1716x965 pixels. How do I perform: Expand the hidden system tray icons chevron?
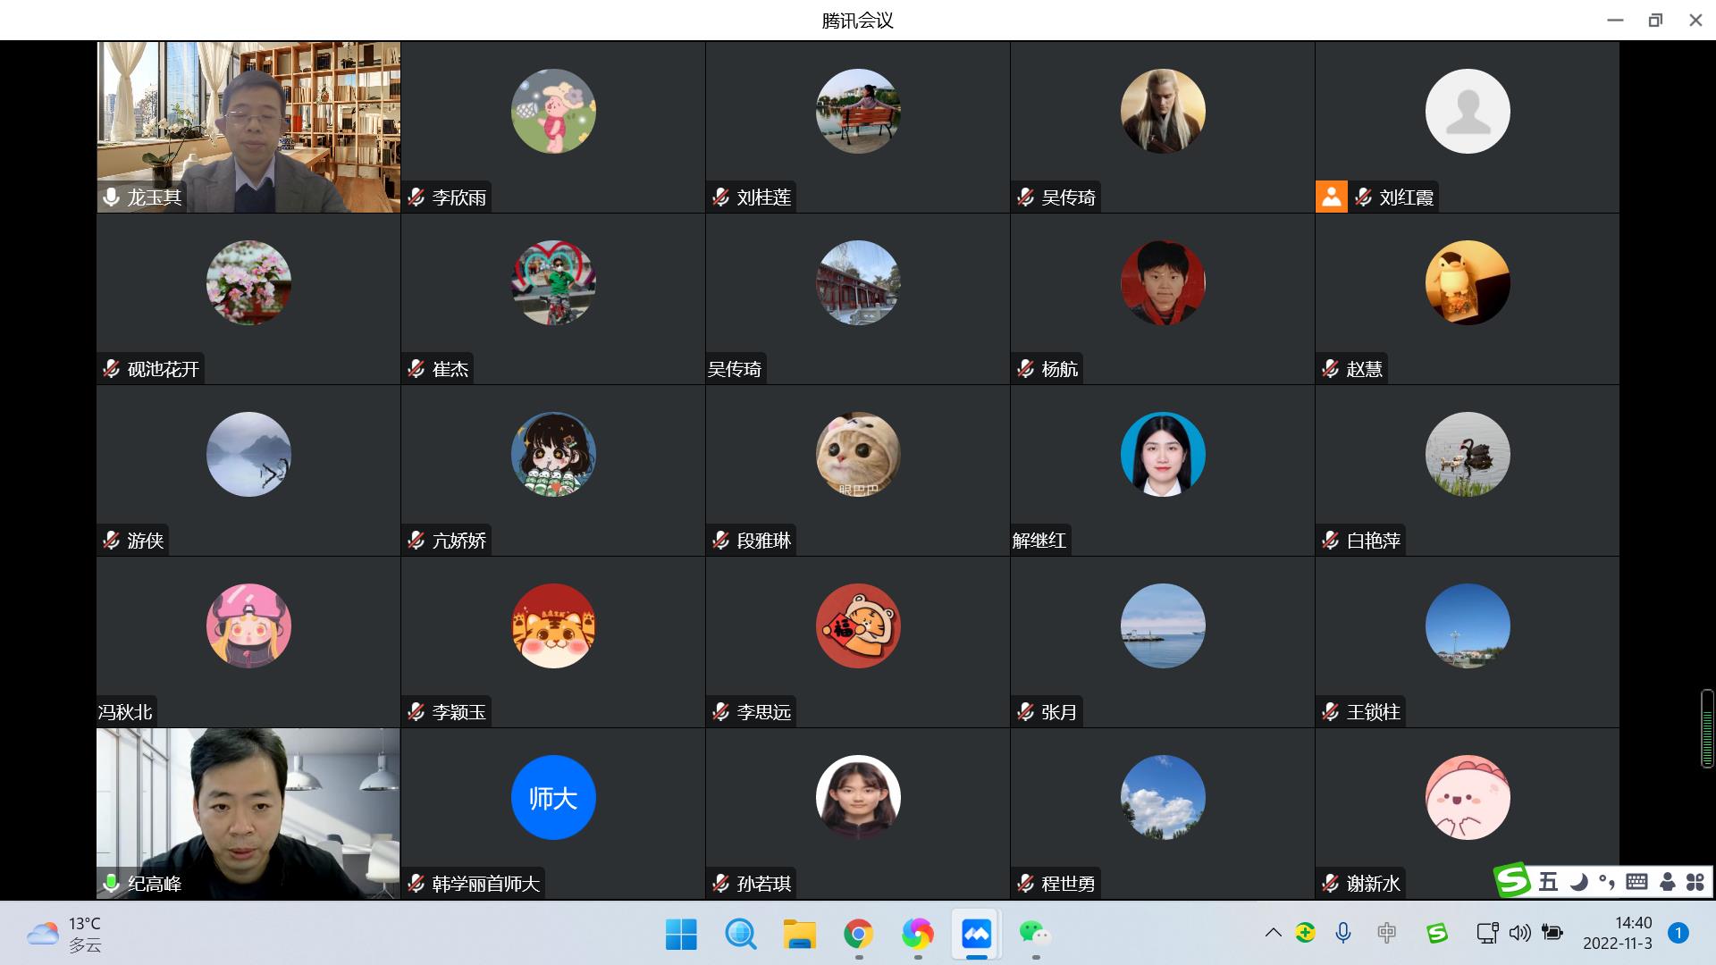click(x=1273, y=934)
